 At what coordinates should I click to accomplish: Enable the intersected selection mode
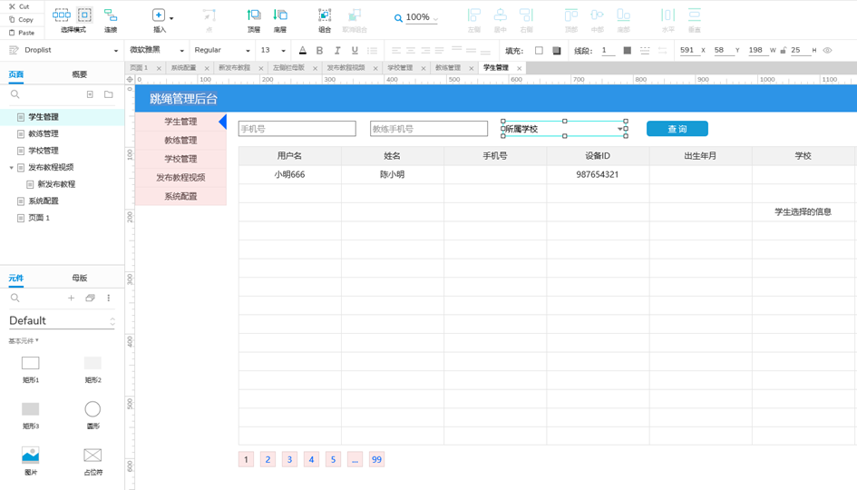point(62,15)
